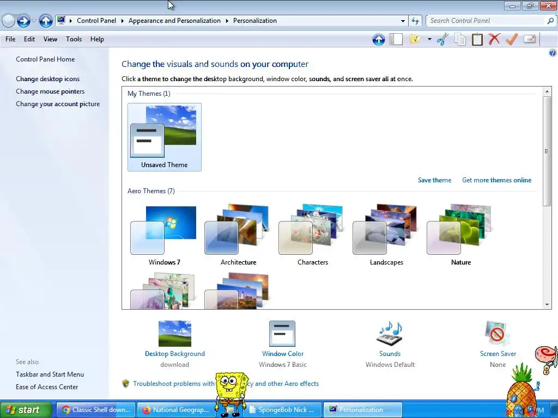Click Get more themes online

pos(497,180)
